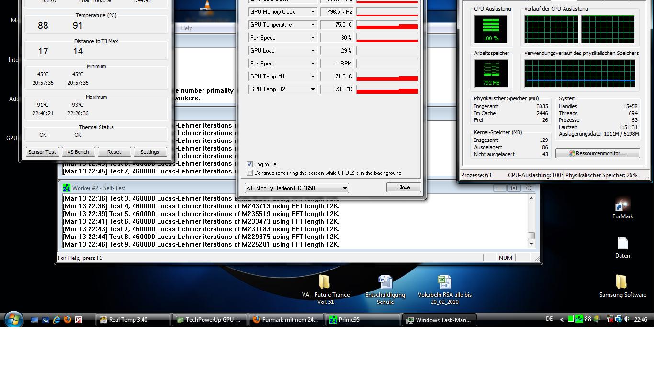Image resolution: width=654 pixels, height=367 pixels.
Task: Switch to Prime95 taskbar window
Action: coord(363,320)
